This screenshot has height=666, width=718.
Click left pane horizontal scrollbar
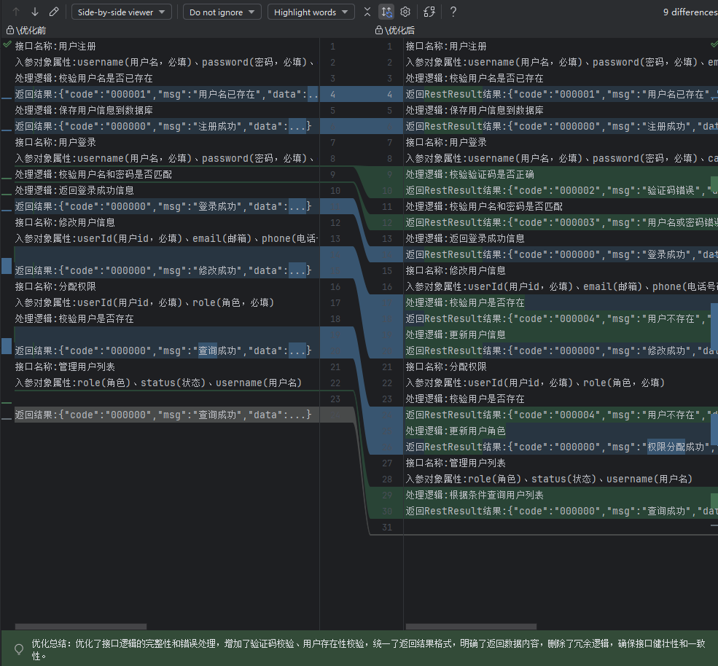tap(80, 626)
